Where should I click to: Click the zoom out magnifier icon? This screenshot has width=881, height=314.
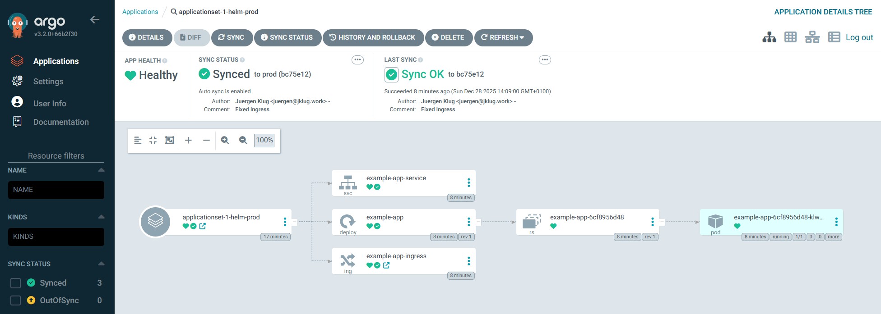click(x=243, y=140)
